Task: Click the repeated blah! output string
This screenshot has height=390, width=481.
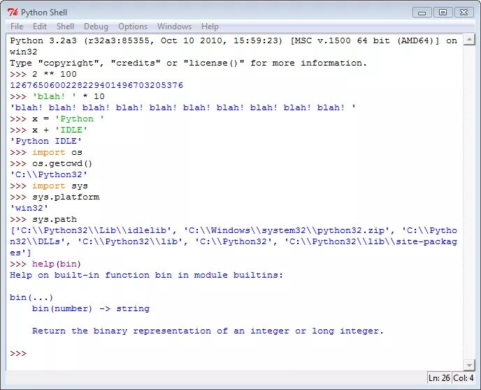Action: click(183, 107)
